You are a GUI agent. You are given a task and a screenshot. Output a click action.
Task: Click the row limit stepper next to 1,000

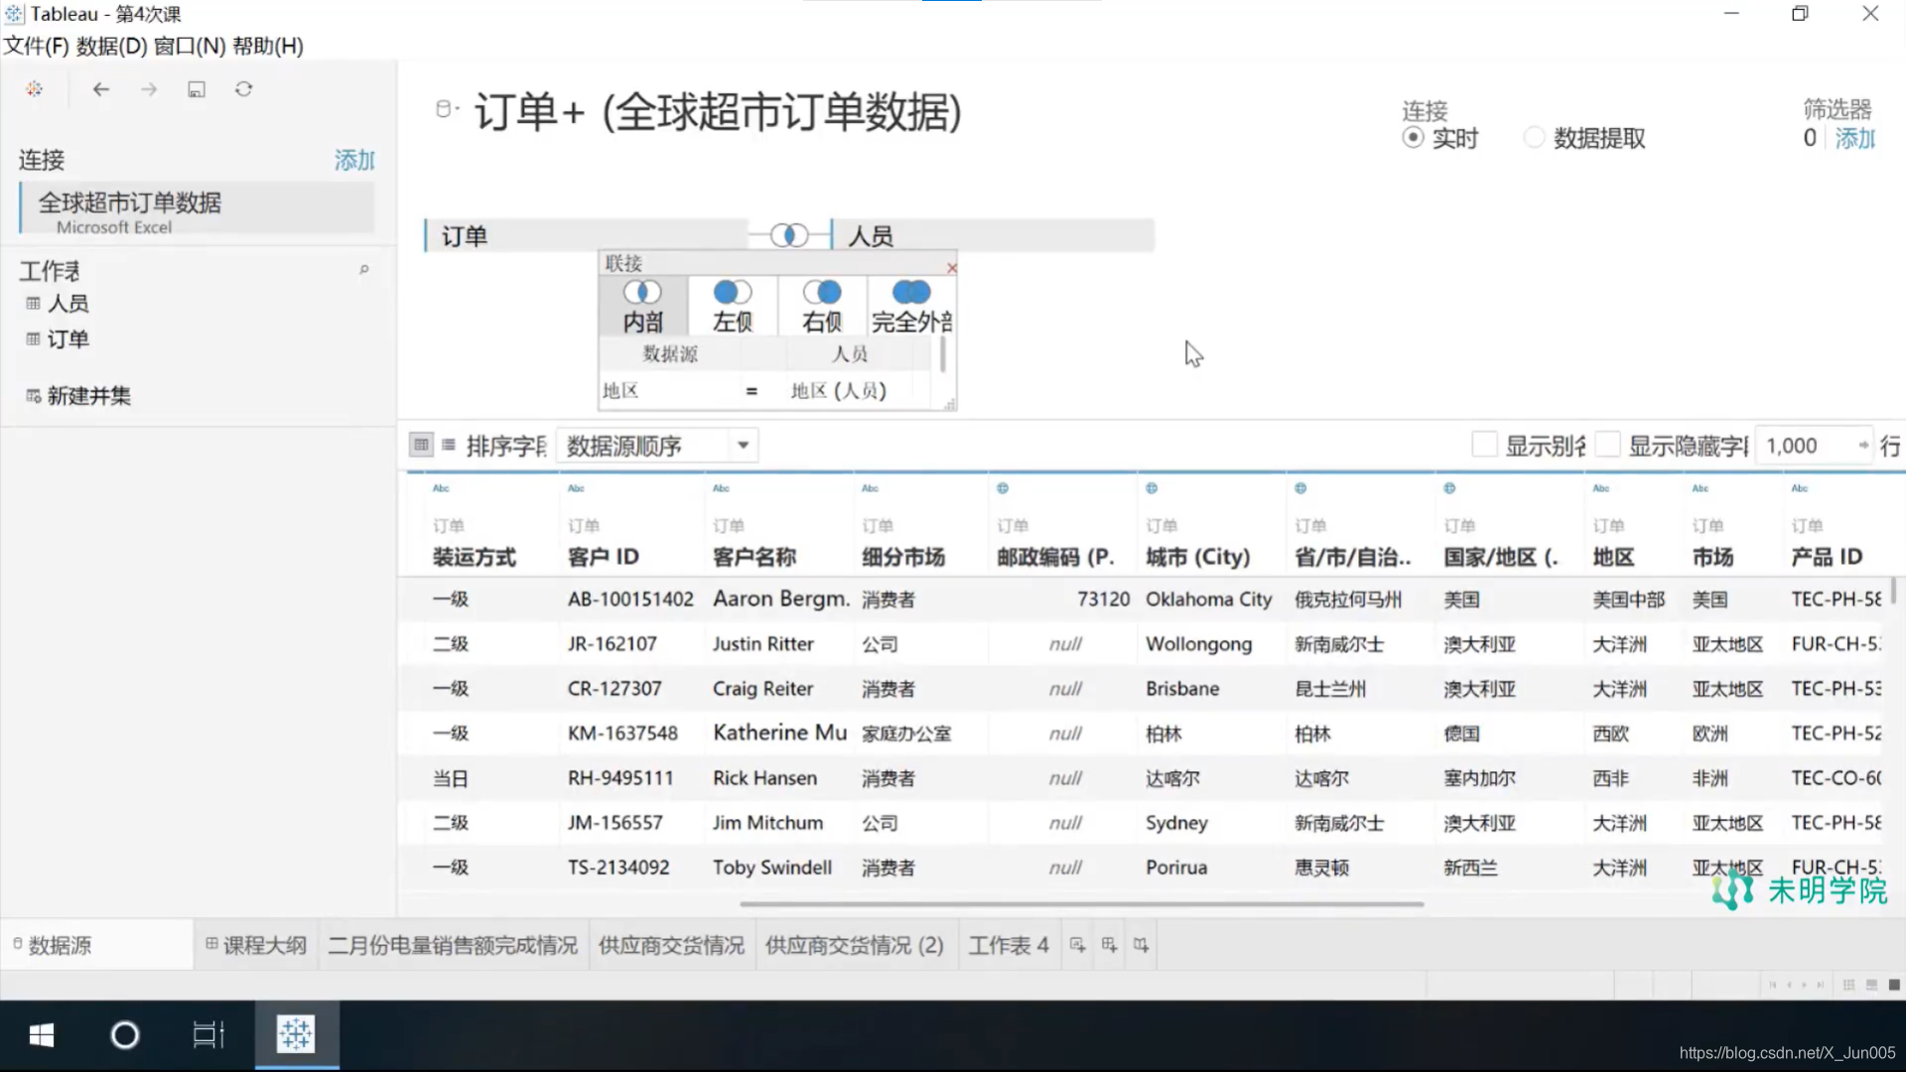pyautogui.click(x=1862, y=446)
